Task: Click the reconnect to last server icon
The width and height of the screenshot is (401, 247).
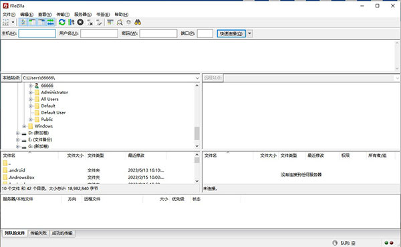Action: [x=99, y=23]
